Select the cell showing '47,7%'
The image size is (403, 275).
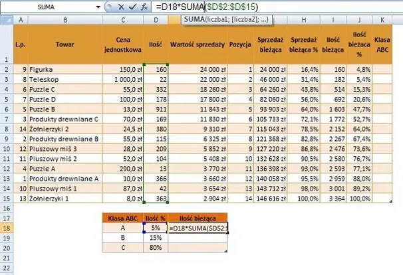pos(359,109)
